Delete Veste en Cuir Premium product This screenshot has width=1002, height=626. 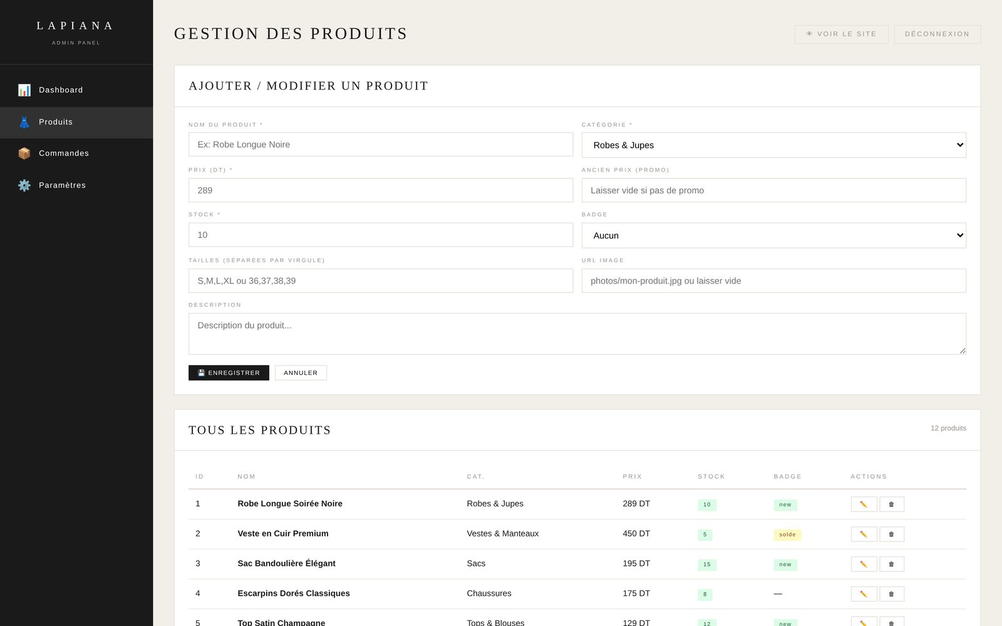[892, 535]
